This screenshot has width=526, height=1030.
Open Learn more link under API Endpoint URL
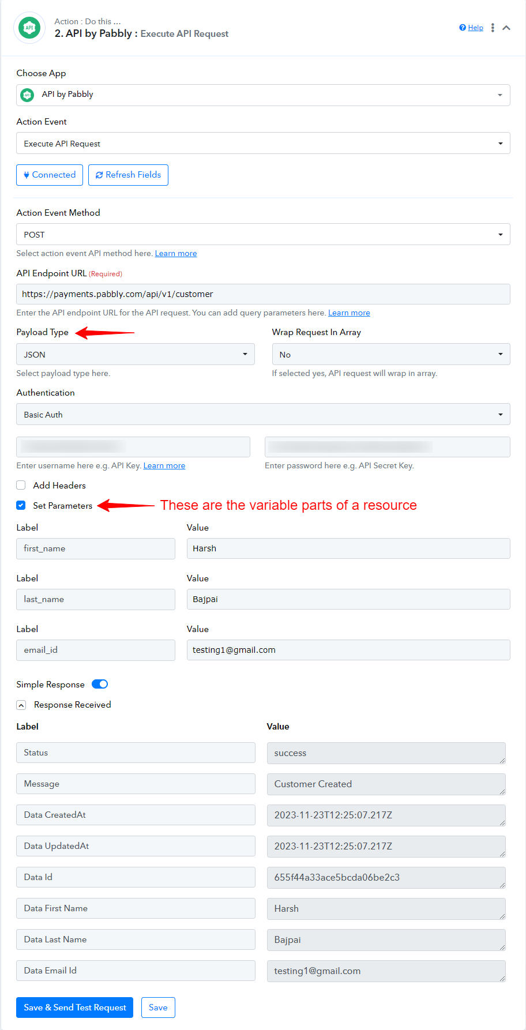coord(349,313)
